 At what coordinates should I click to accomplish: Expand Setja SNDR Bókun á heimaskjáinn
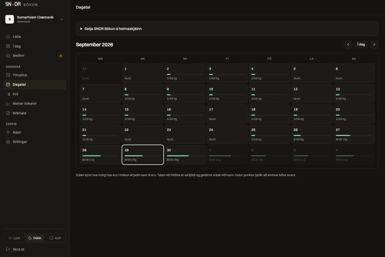tap(227, 29)
